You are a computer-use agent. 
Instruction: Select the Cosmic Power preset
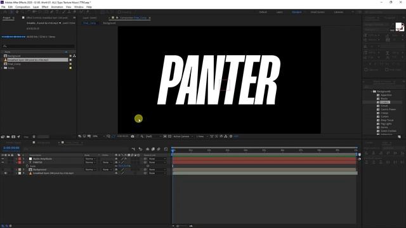(388, 110)
